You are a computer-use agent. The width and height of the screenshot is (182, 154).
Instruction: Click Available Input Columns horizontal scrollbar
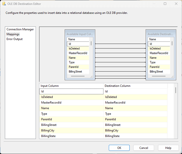click(78, 76)
